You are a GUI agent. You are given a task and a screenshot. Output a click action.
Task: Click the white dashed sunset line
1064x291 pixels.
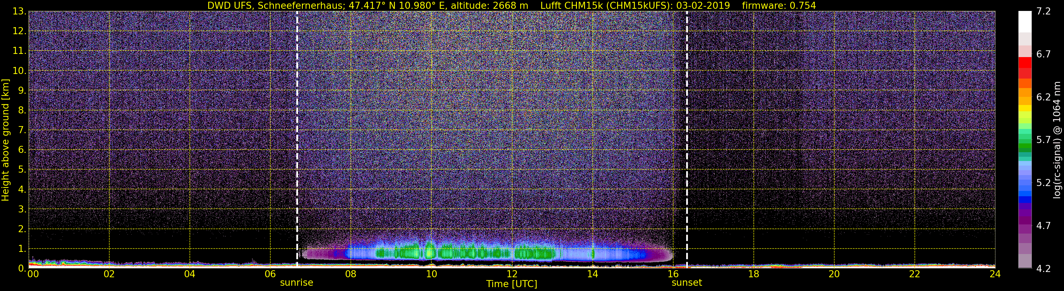point(687,139)
